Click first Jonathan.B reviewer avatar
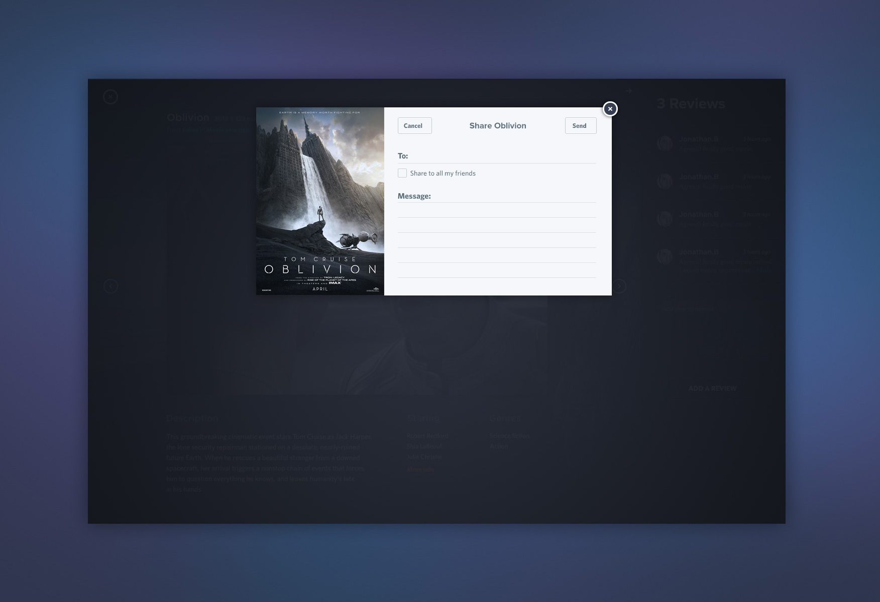Image resolution: width=880 pixels, height=602 pixels. point(665,143)
